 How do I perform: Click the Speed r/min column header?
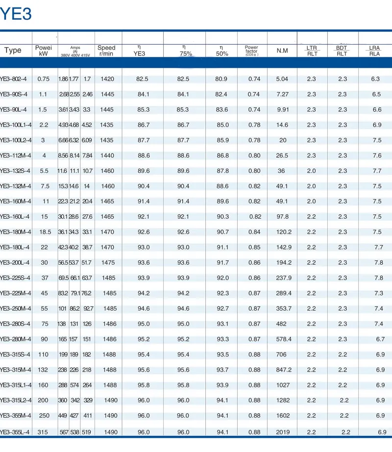106,49
